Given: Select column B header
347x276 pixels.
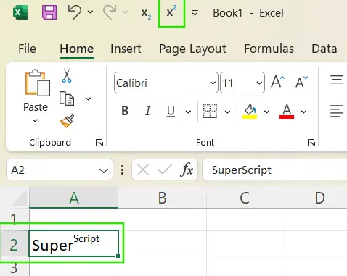Looking at the screenshot, I should [162, 198].
